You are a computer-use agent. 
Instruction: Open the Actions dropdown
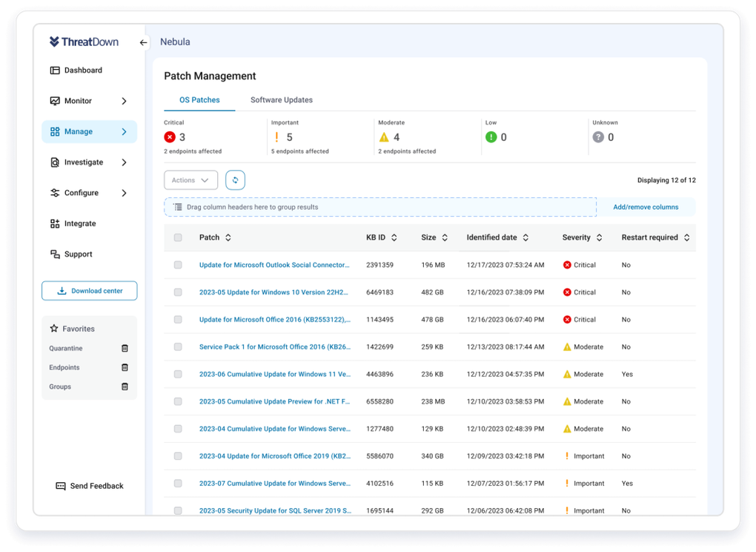point(190,180)
